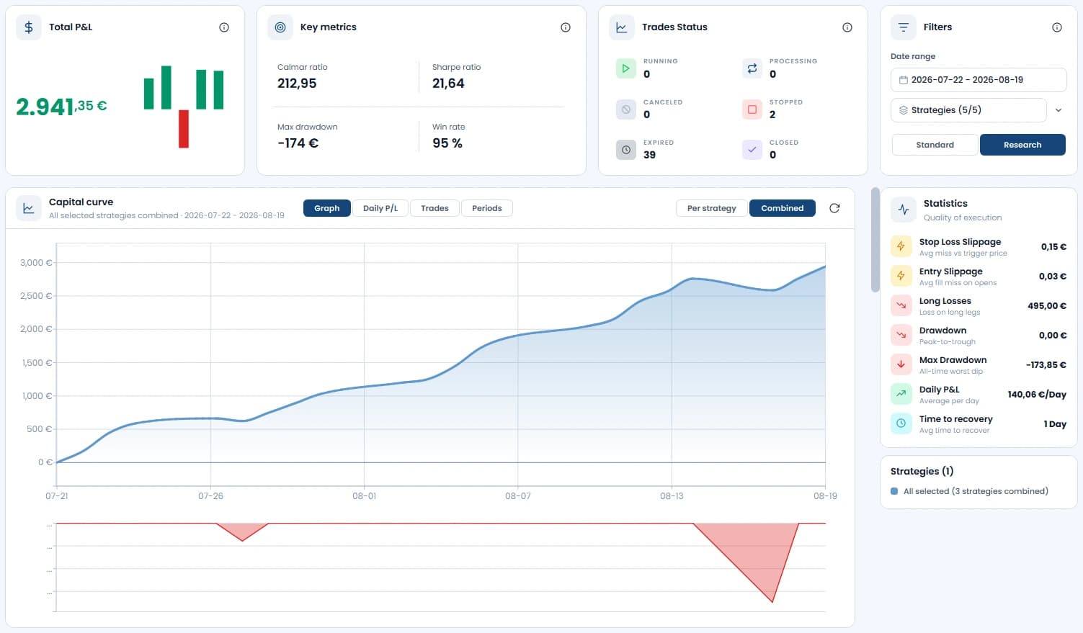Select the Graph tab
This screenshot has height=633, width=1083.
[327, 208]
